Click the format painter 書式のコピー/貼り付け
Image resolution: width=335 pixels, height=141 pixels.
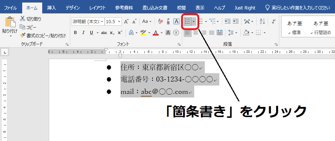[x=43, y=36]
